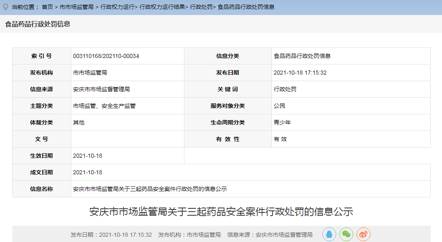Share page via WeChat icon
The height and width of the screenshot is (242, 442).
[346, 234]
